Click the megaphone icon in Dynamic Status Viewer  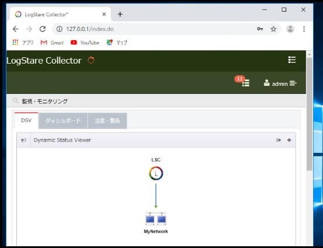(x=24, y=140)
